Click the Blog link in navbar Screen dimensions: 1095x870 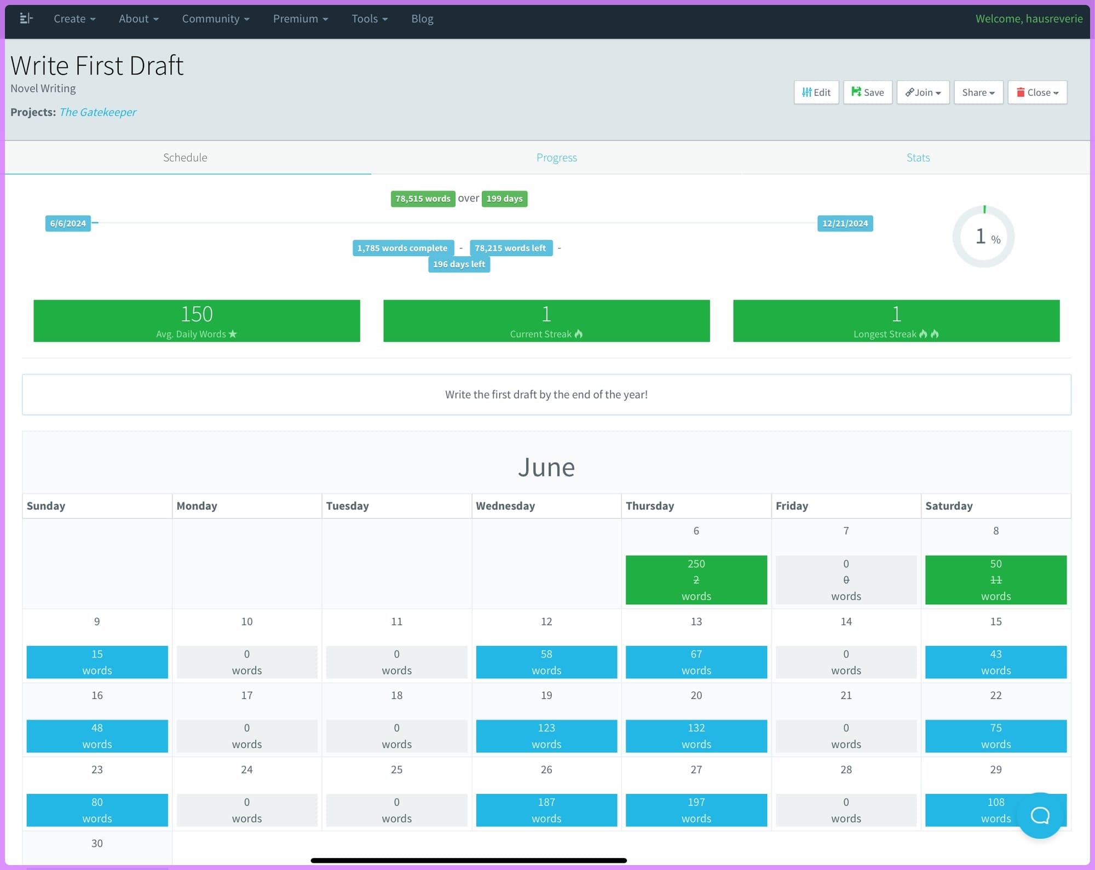(422, 19)
